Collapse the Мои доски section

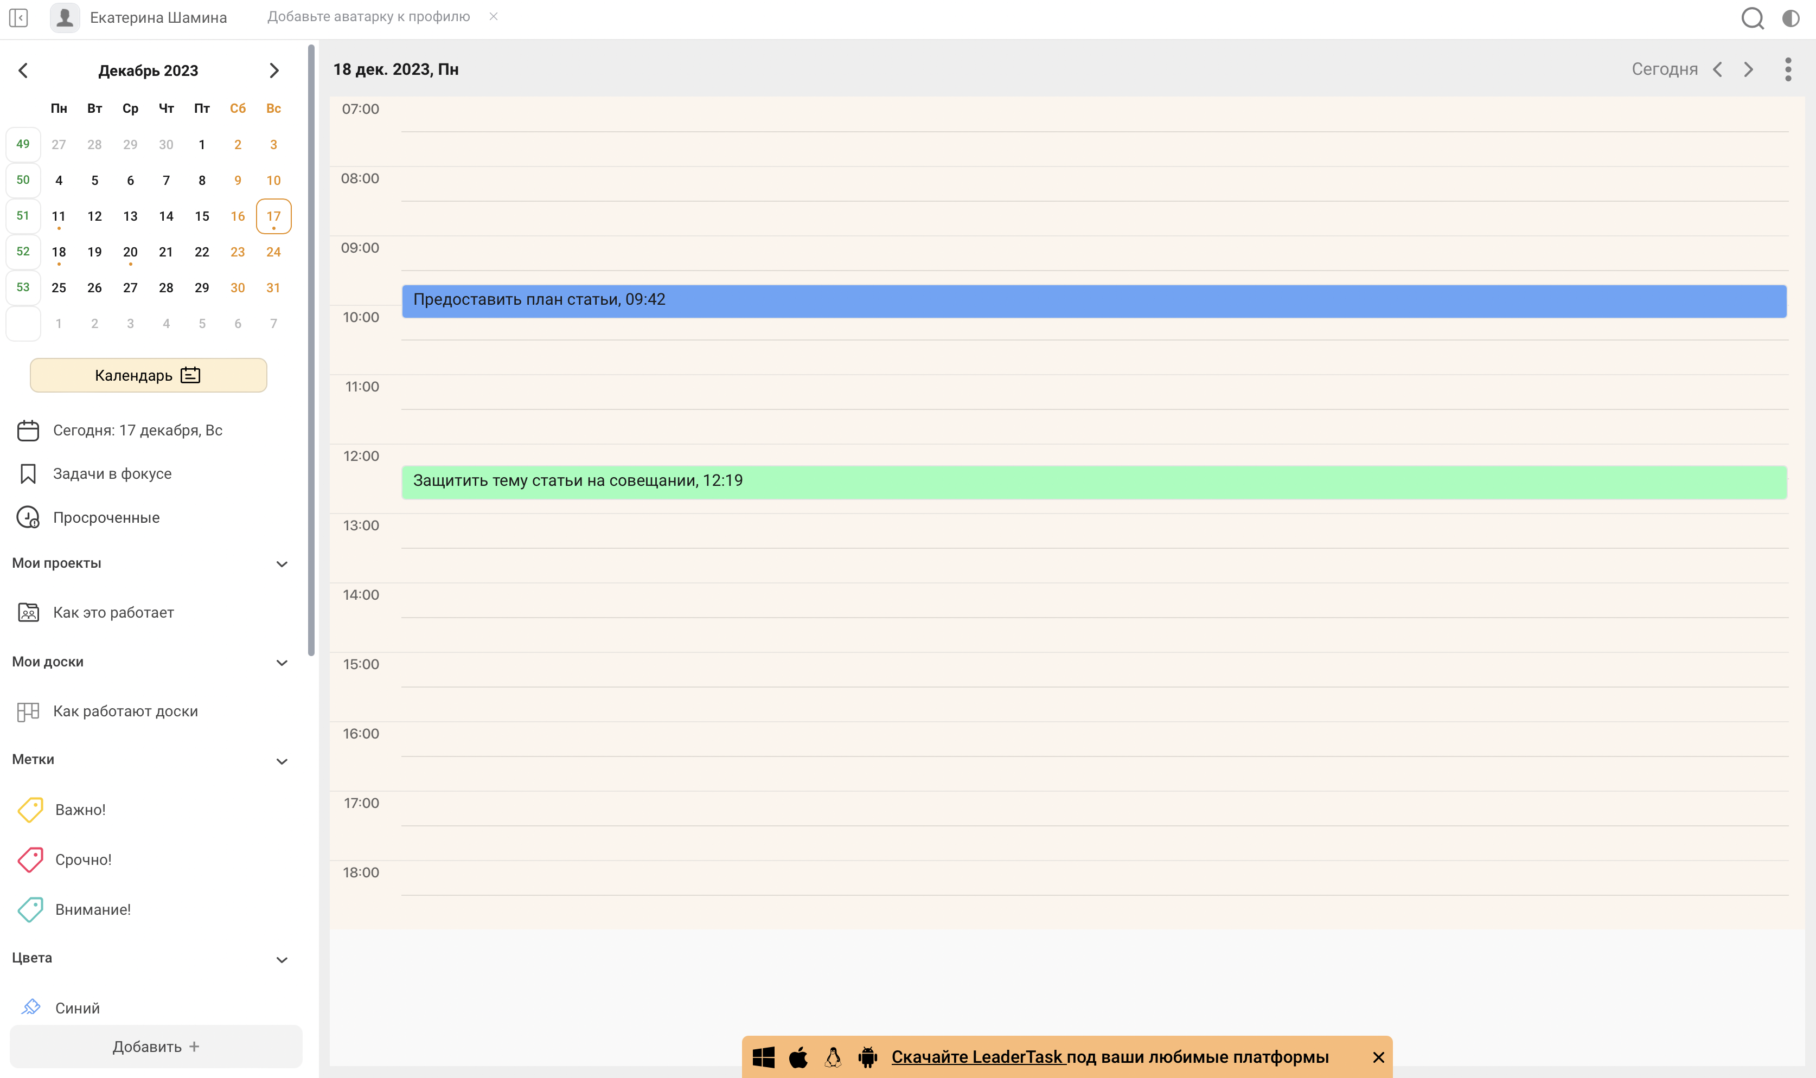[282, 663]
